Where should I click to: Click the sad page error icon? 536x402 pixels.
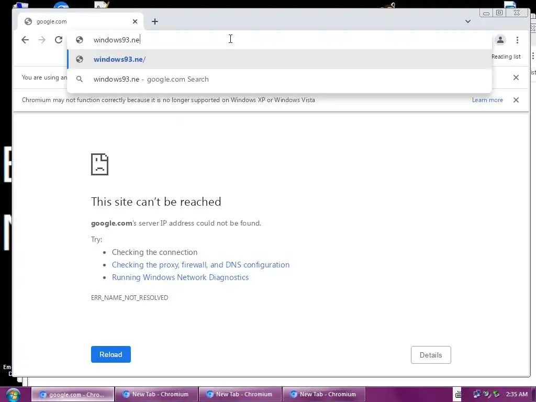tap(99, 164)
